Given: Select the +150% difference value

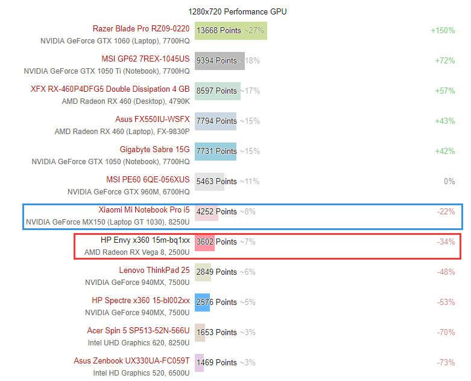Looking at the screenshot, I should (x=443, y=31).
